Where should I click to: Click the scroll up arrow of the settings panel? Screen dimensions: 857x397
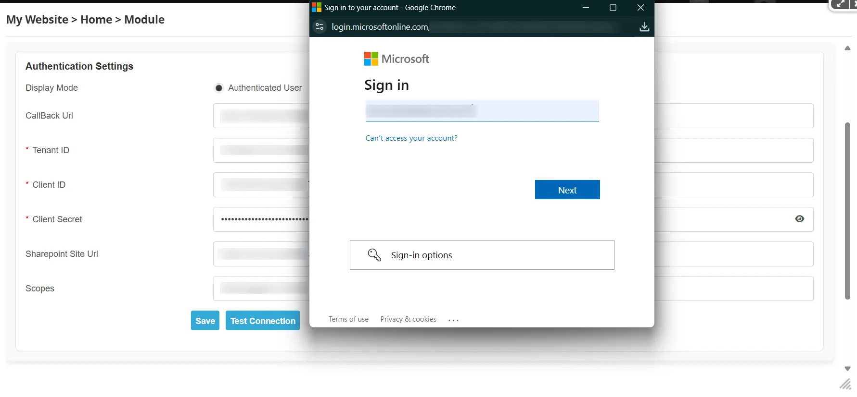coord(847,48)
